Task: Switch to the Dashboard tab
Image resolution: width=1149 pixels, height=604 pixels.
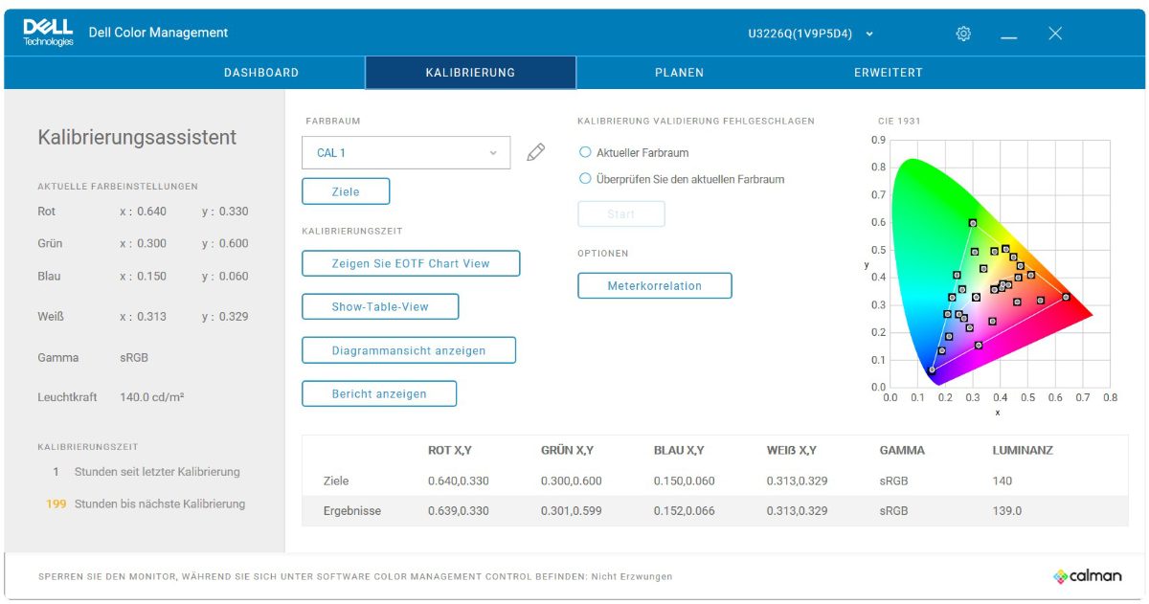Action: coord(261,73)
